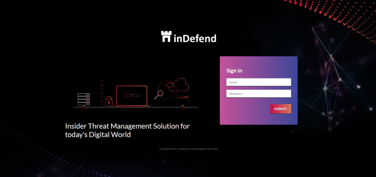The width and height of the screenshot is (376, 177).
Task: Click the eye icon in dotted circle
Action: [x=169, y=85]
